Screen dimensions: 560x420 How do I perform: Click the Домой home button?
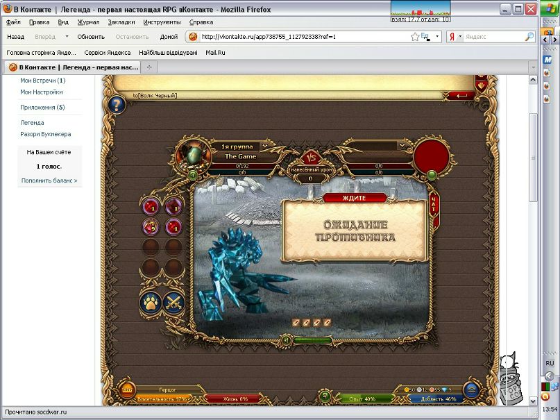[169, 36]
